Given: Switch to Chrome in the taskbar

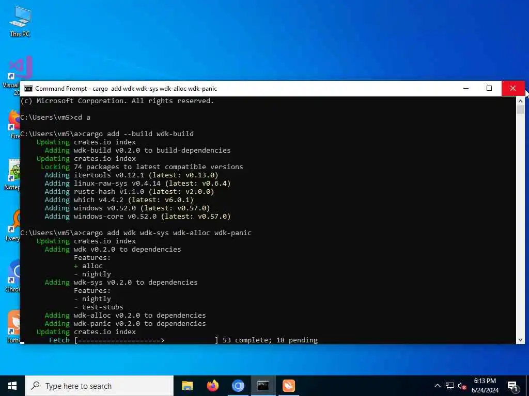Looking at the screenshot, I should 238,386.
